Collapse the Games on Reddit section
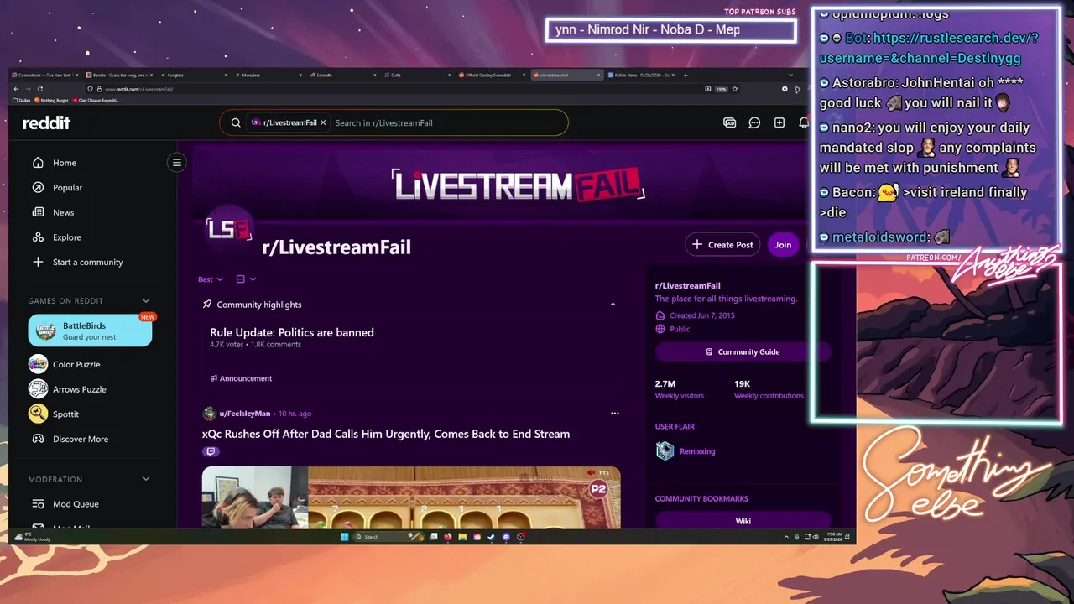This screenshot has width=1074, height=604. 146,300
